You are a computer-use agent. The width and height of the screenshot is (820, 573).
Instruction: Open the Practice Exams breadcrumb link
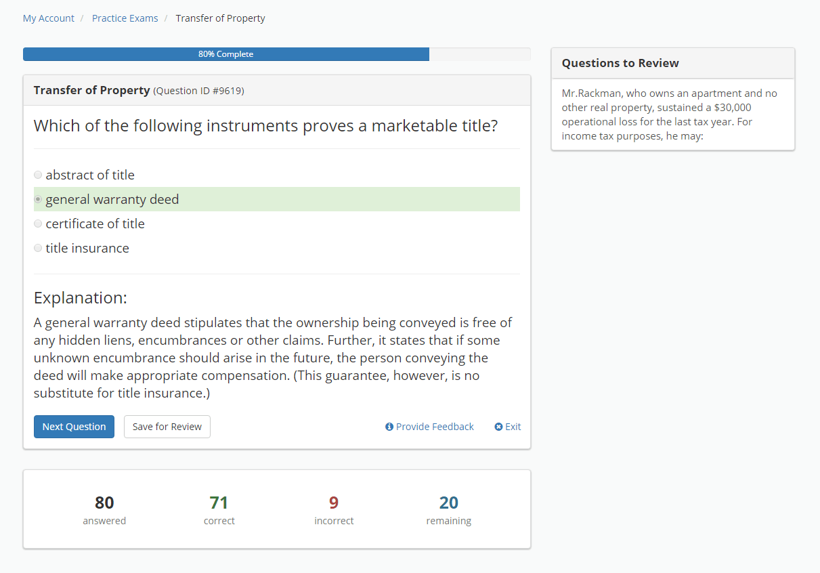point(125,18)
